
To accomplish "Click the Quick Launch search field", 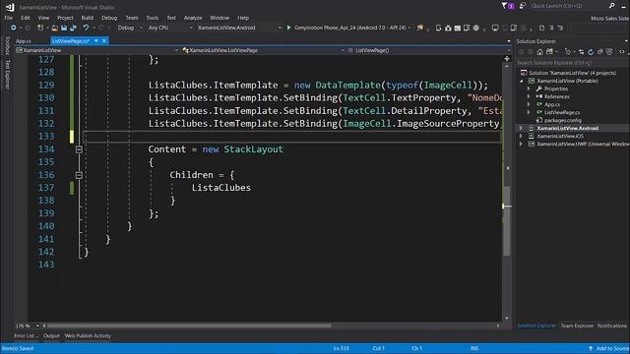I will tap(568, 6).
